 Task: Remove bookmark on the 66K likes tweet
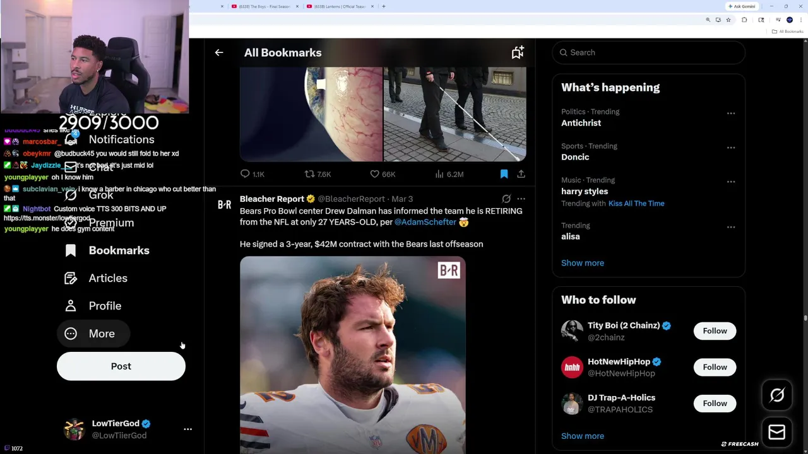[504, 174]
